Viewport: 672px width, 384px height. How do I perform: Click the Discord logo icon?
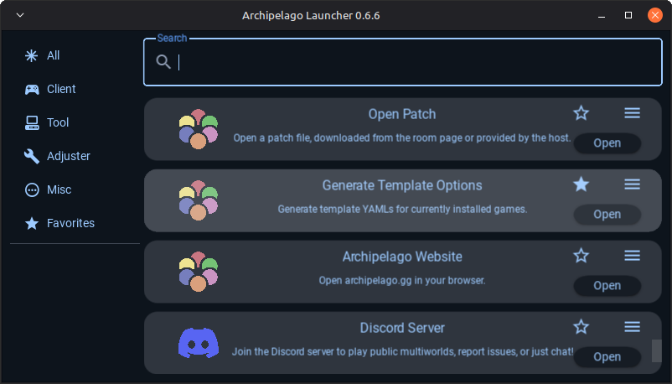click(x=199, y=343)
